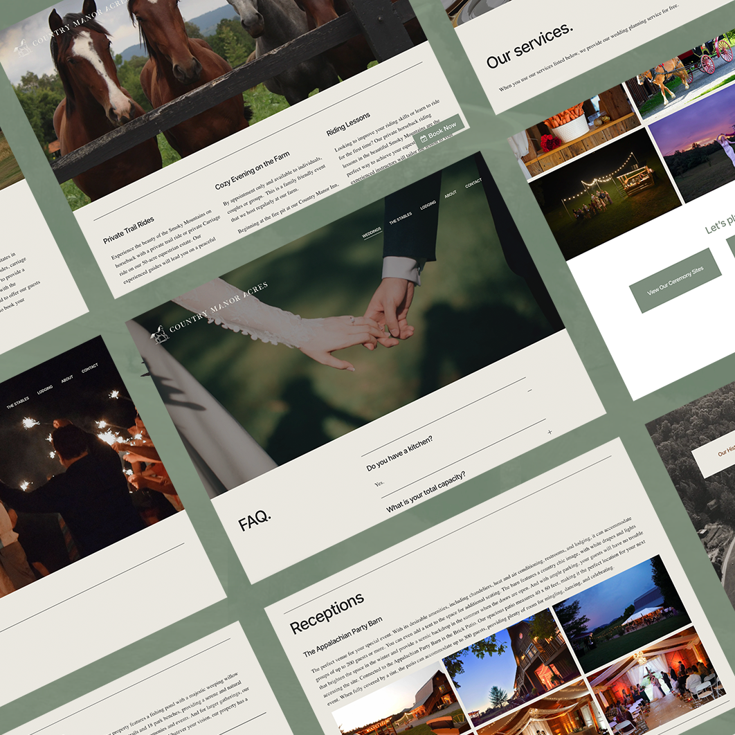Click the Book Now button
The width and height of the screenshot is (735, 735).
click(439, 131)
